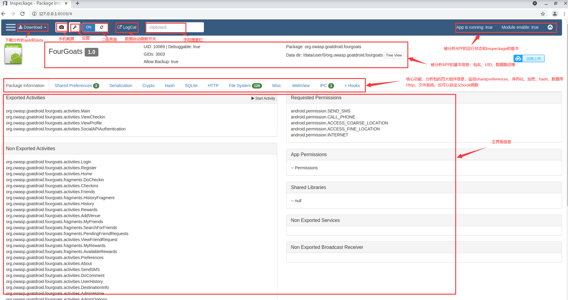Viewport: 568px width, 300px height.
Task: Click Start Activity button
Action: coord(263,98)
